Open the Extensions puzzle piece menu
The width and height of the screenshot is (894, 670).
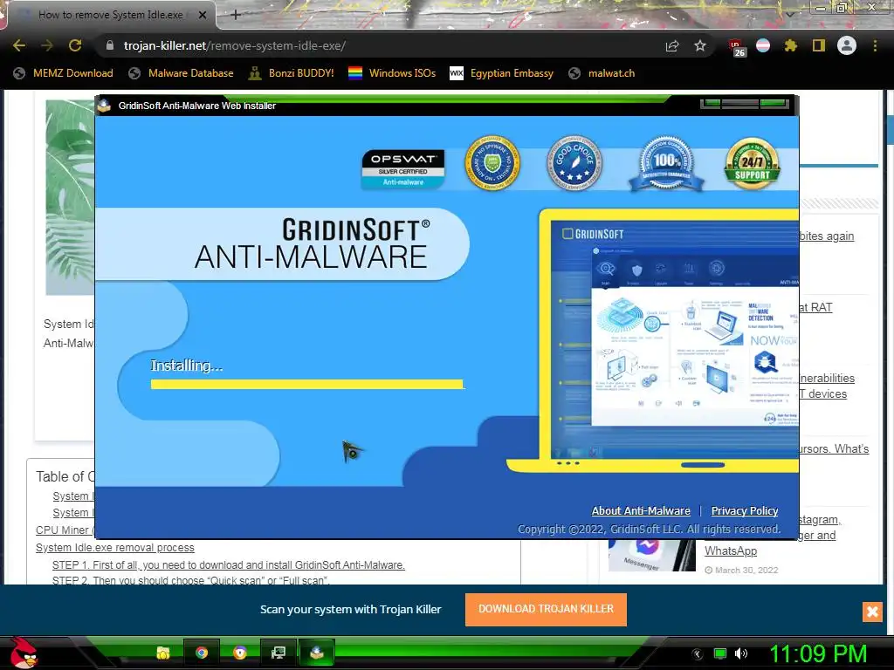tap(791, 45)
